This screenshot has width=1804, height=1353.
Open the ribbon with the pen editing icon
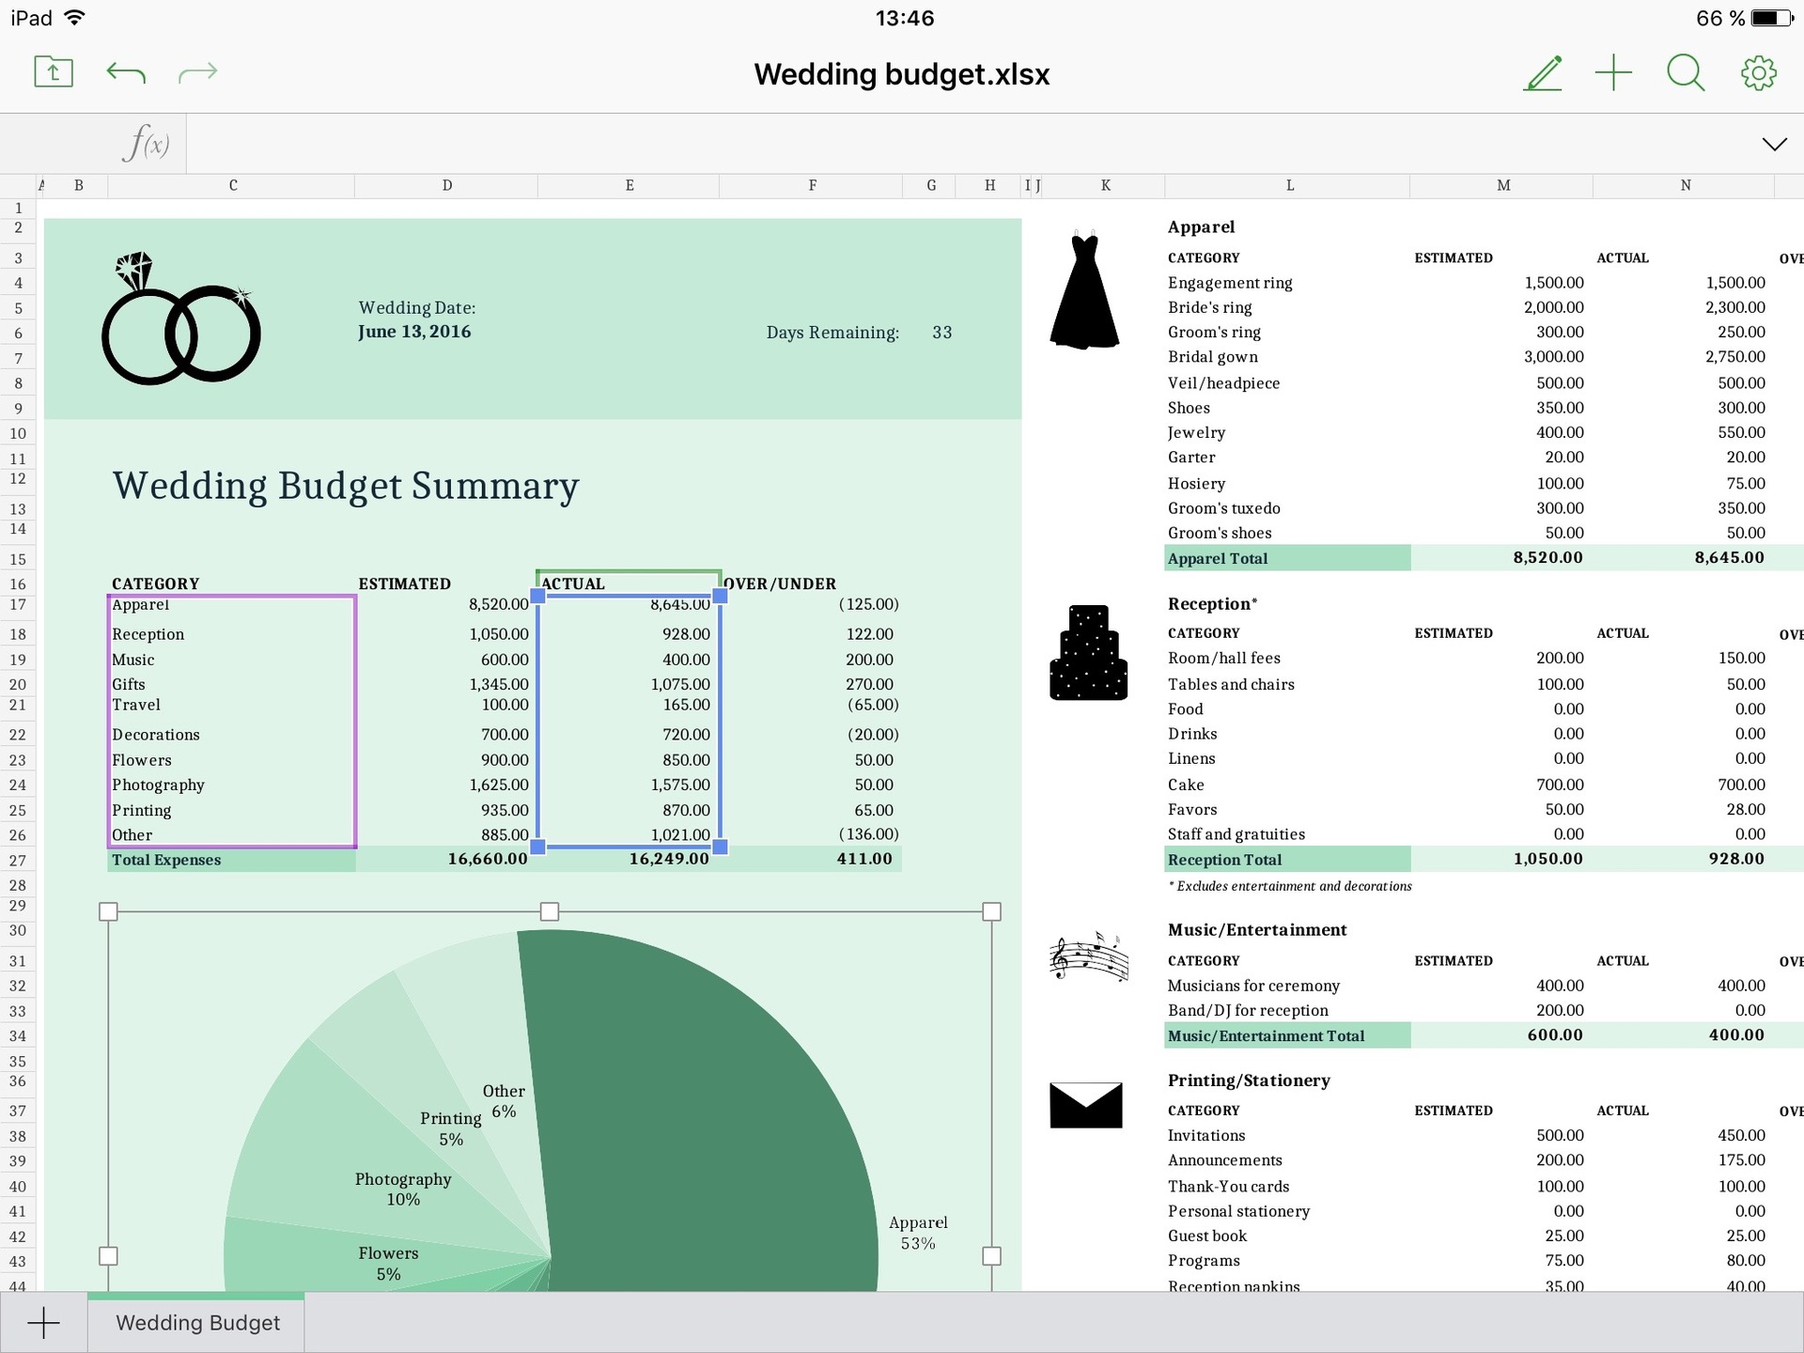click(1543, 72)
